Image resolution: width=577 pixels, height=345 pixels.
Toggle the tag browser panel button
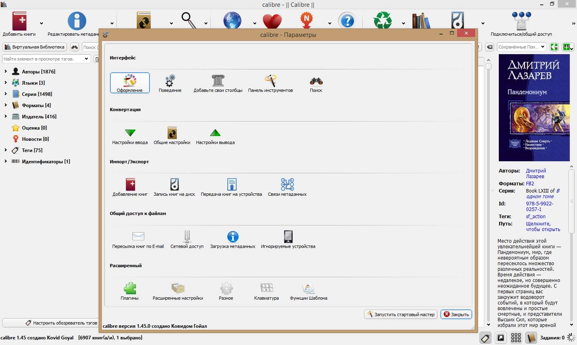click(x=486, y=338)
